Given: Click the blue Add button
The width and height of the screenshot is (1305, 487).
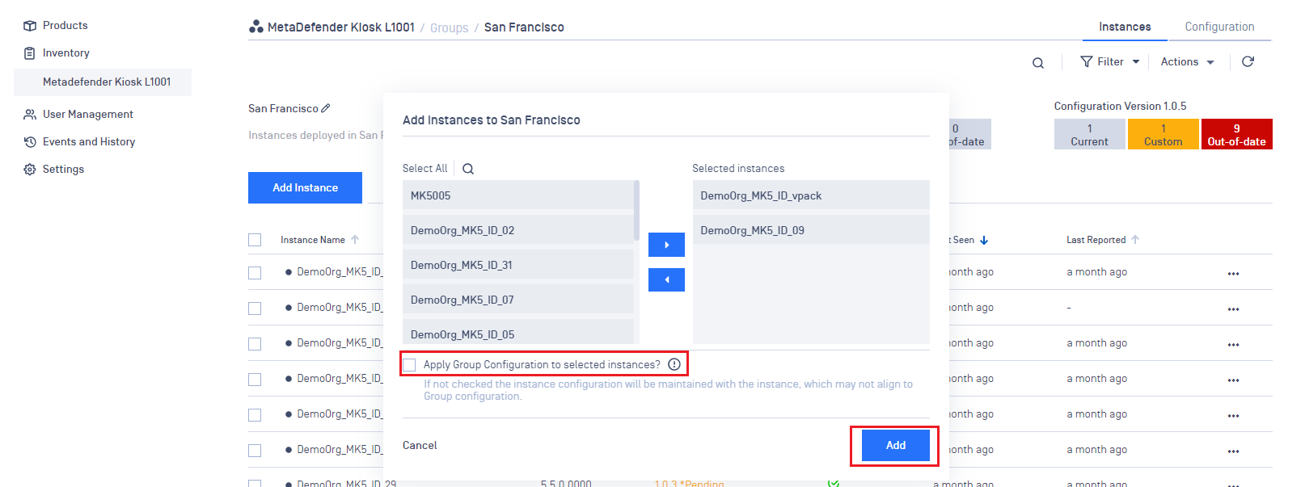Looking at the screenshot, I should pos(896,446).
